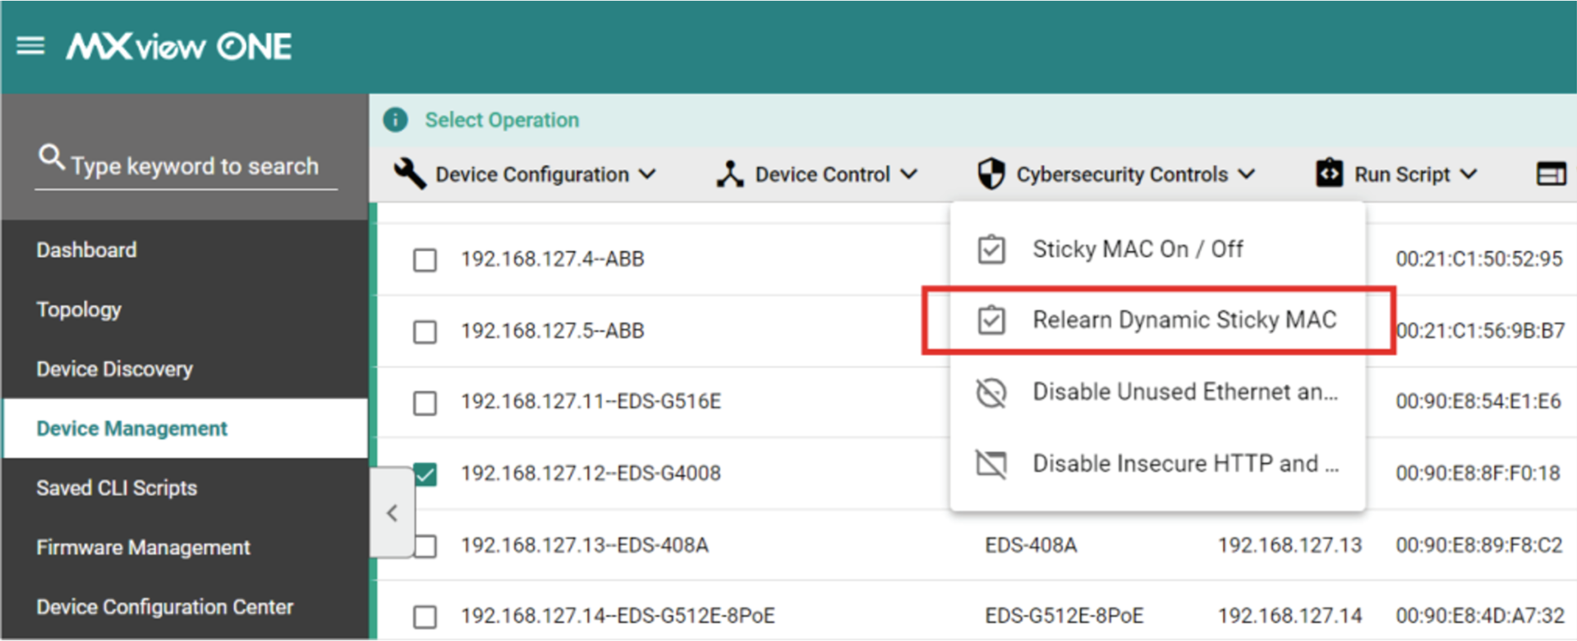This screenshot has width=1577, height=641.
Task: Select Disable Unused Ethernet an... option
Action: (1157, 392)
